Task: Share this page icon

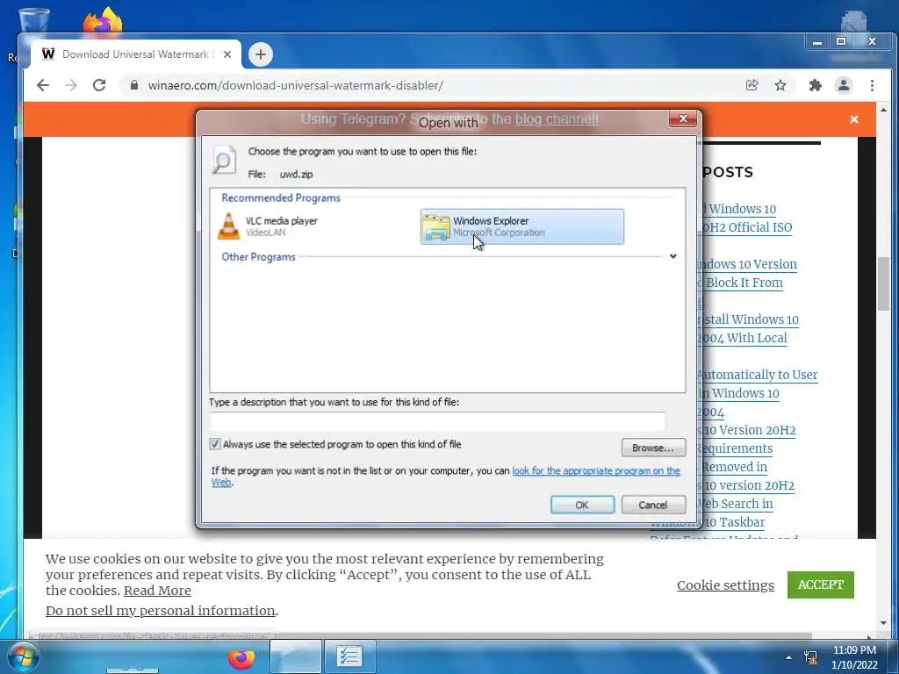Action: 752,85
